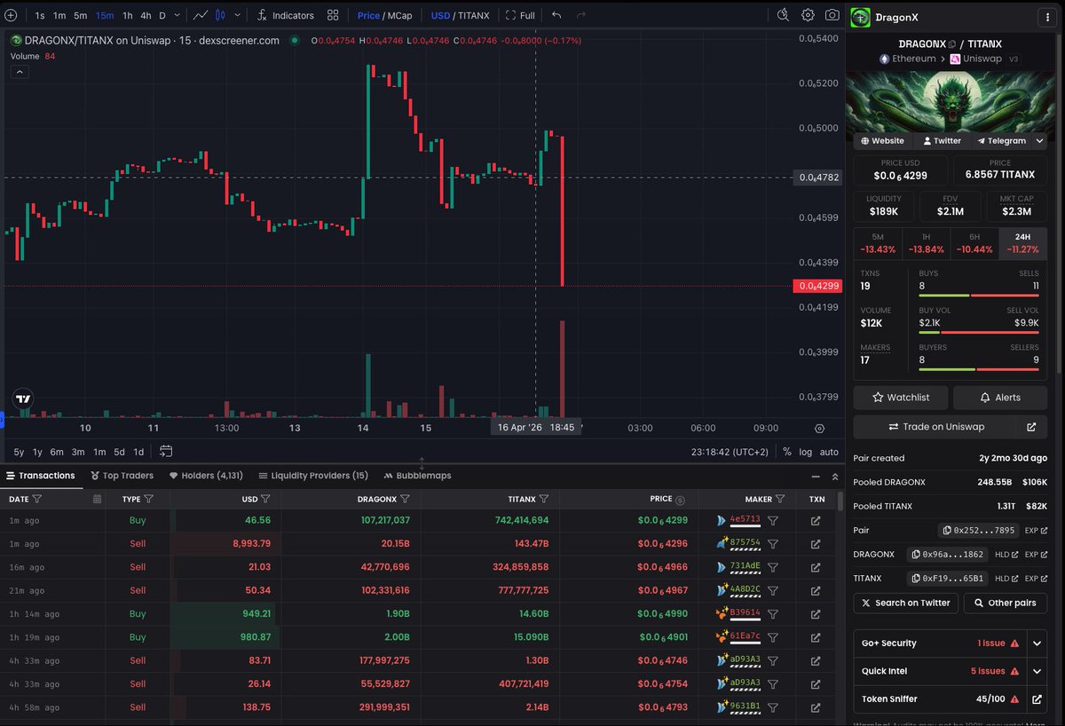Add pair to Watchlist
Screen dimensions: 1065x726
click(902, 398)
